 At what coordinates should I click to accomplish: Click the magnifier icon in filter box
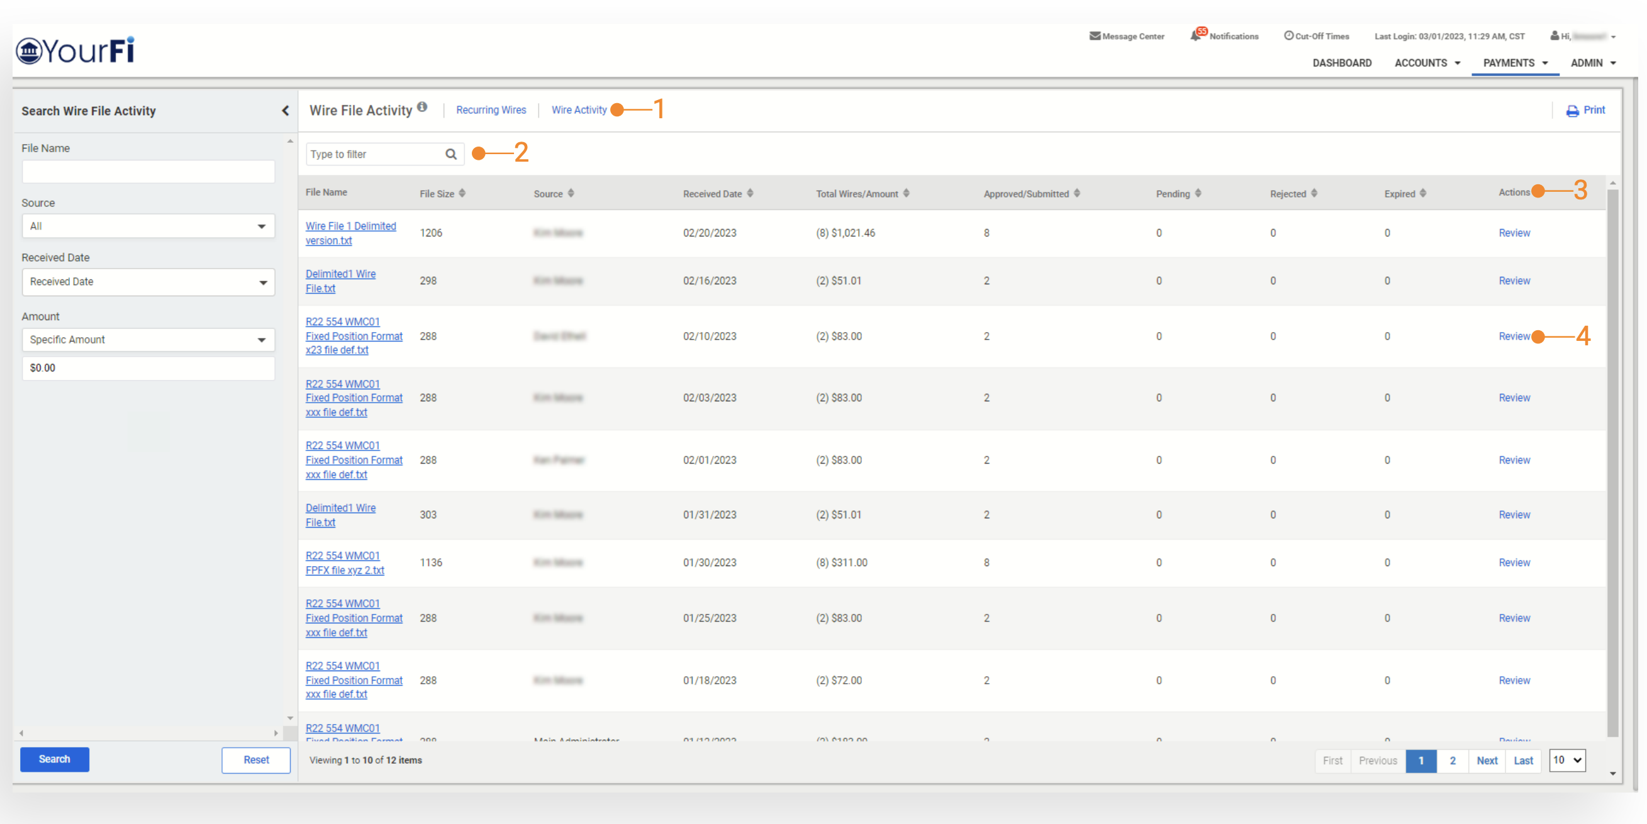tap(450, 154)
